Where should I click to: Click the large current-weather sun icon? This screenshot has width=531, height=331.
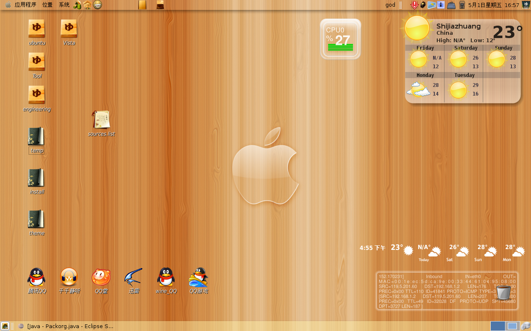(x=417, y=28)
